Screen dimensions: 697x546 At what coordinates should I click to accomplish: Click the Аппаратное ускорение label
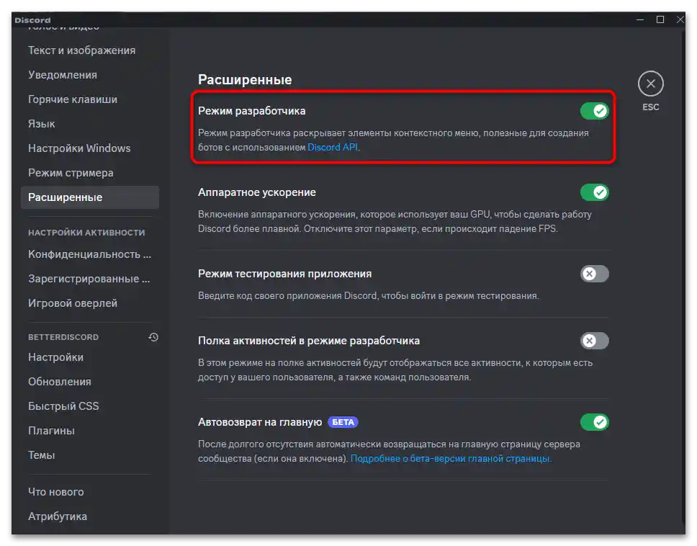[257, 192]
